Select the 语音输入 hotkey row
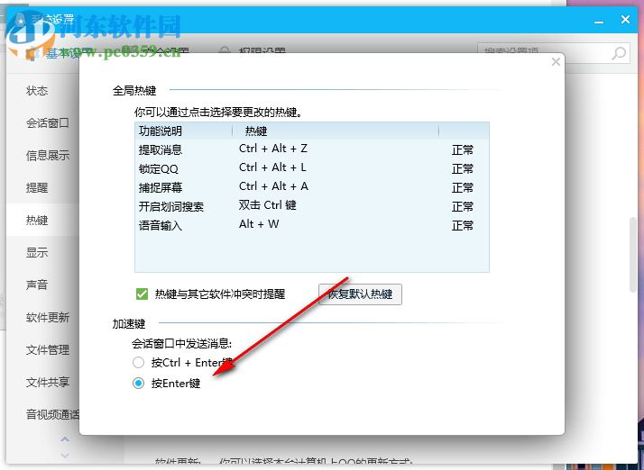Viewport: 644px width, 470px height. click(312, 225)
